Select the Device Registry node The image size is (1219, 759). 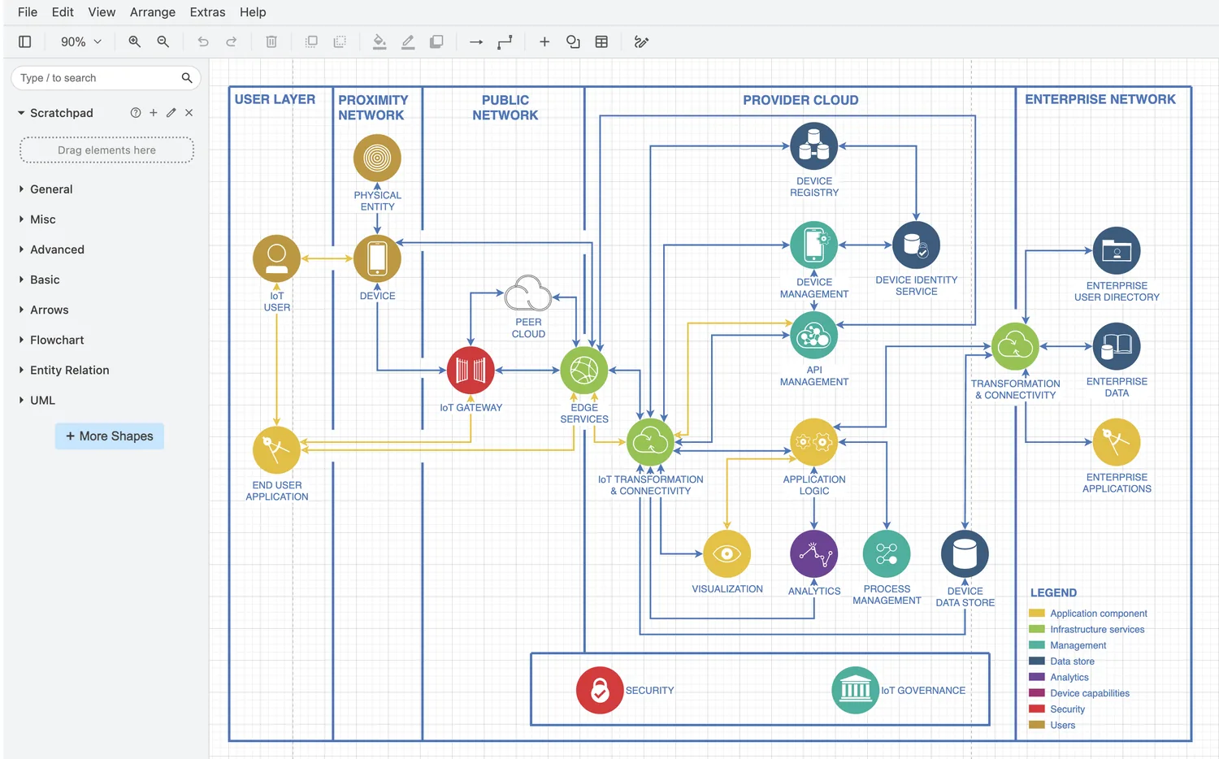click(813, 146)
